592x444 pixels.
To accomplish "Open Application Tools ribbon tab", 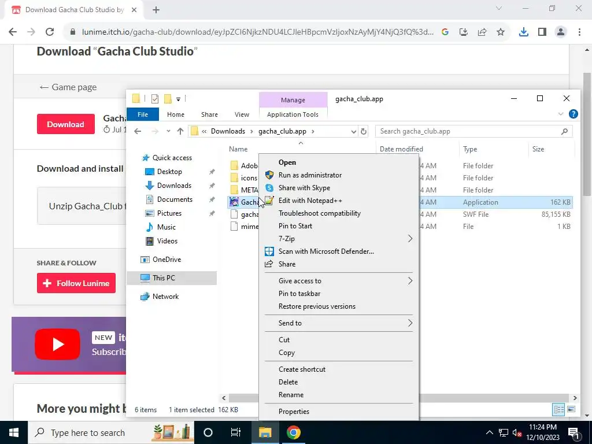I will click(x=293, y=114).
